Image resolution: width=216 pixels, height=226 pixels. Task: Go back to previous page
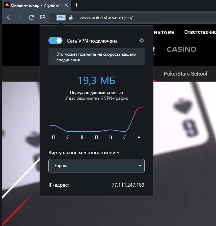pyautogui.click(x=8, y=17)
